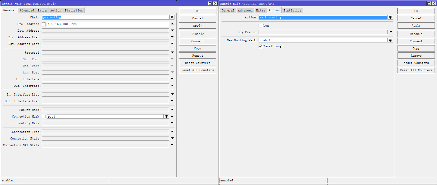437x185 pixels.
Task: Open the Chain dropdown list arrow
Action: click(x=172, y=17)
